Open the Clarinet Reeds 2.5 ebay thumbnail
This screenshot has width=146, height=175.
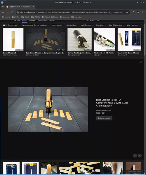coord(105,40)
